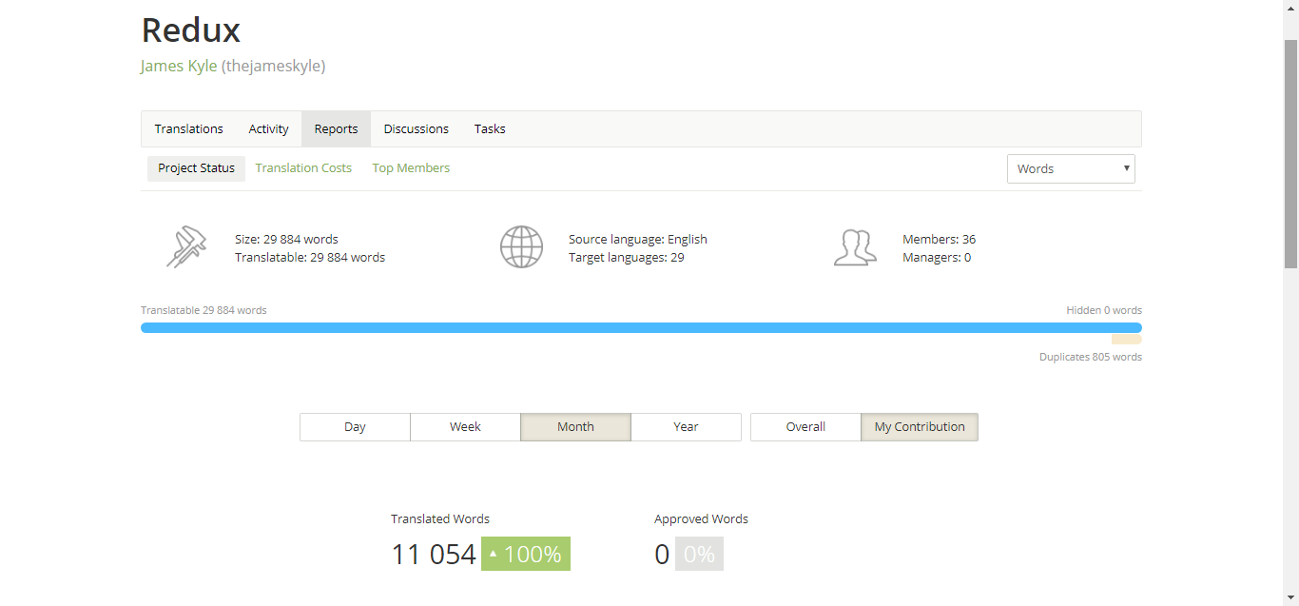Select Project Status sub-tab

196,168
